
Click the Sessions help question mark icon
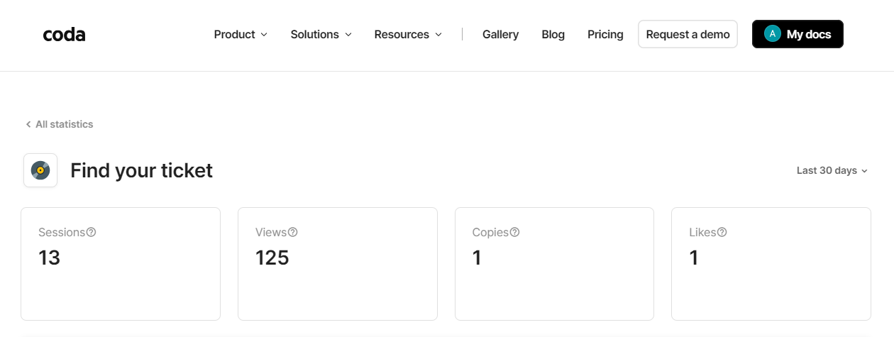91,232
